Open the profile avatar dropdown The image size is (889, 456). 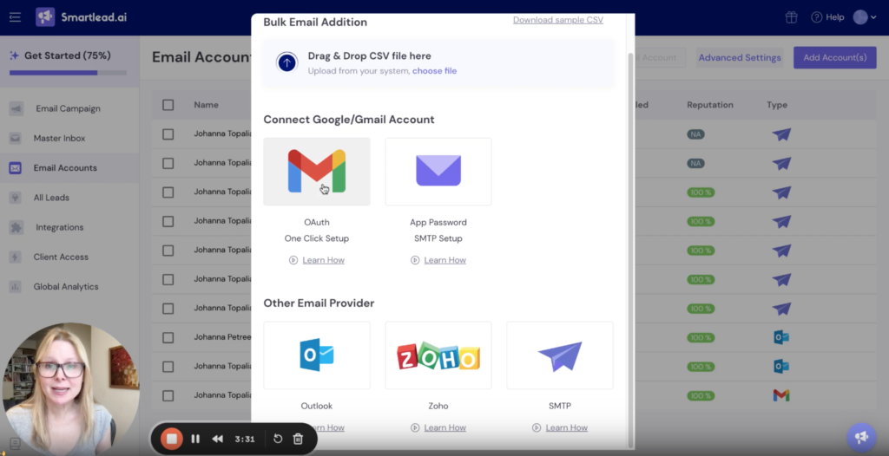pyautogui.click(x=866, y=17)
